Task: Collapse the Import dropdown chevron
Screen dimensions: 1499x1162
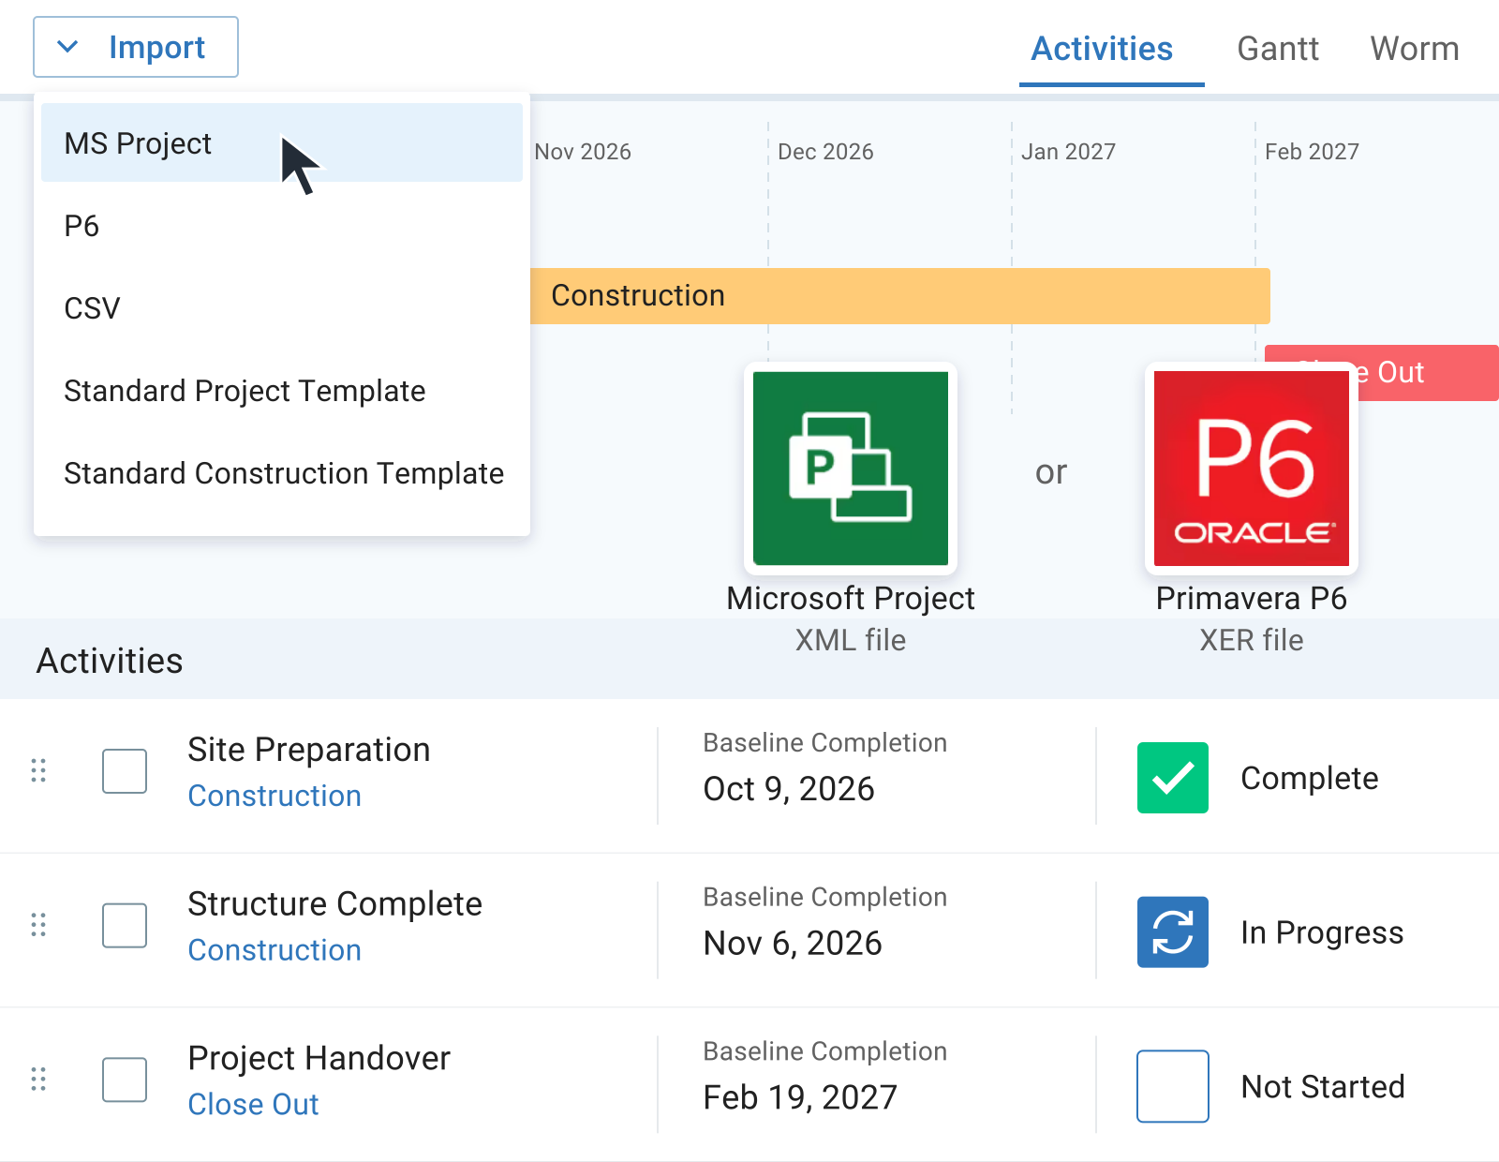Action: click(x=67, y=47)
